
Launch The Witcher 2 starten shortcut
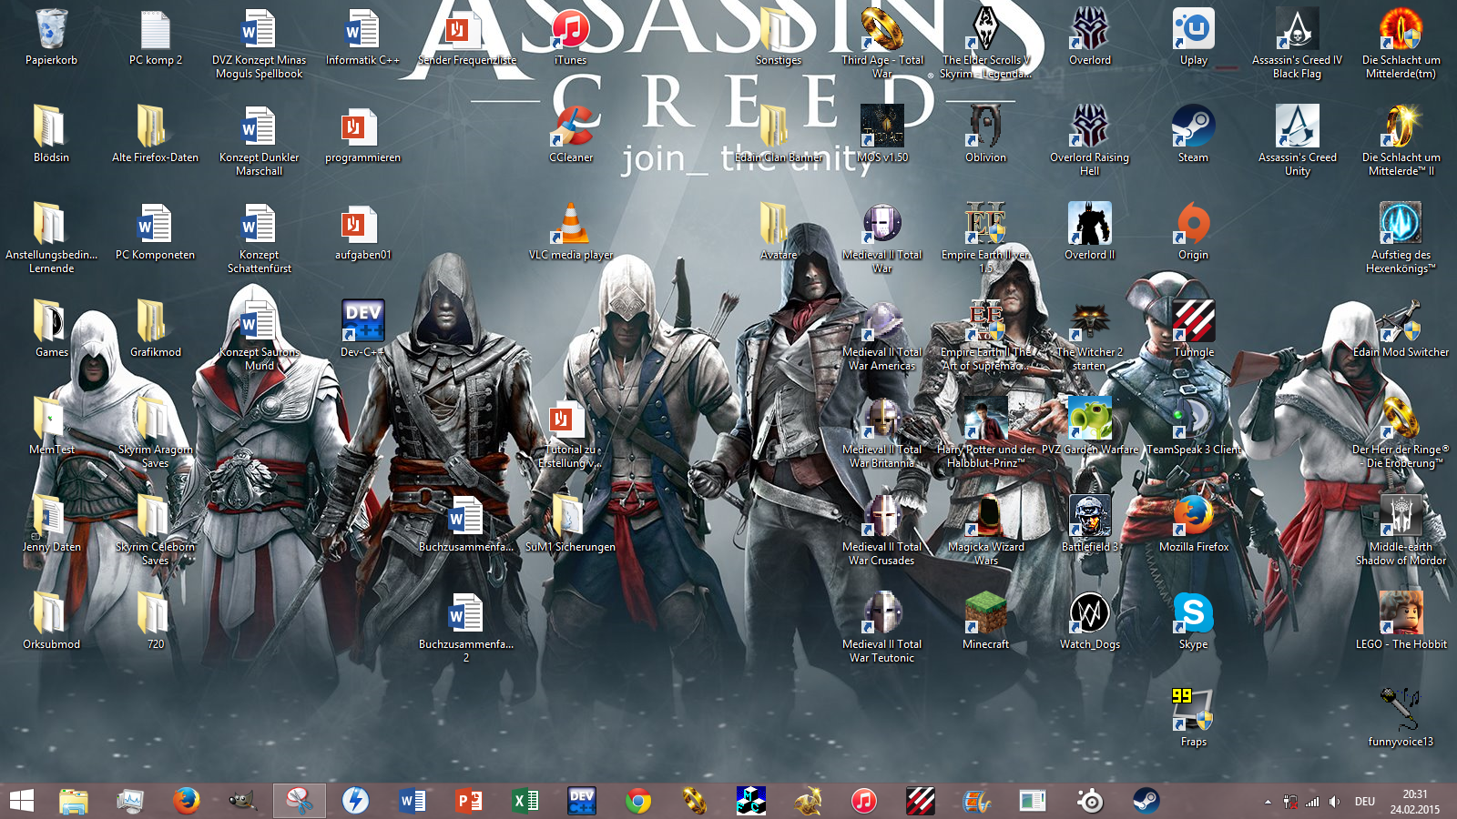click(1089, 321)
